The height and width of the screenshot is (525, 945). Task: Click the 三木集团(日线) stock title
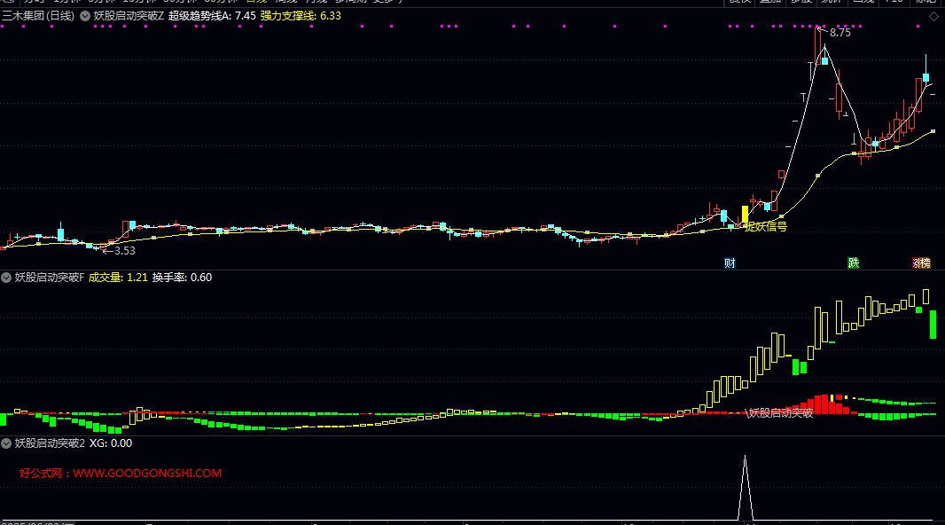(x=38, y=16)
